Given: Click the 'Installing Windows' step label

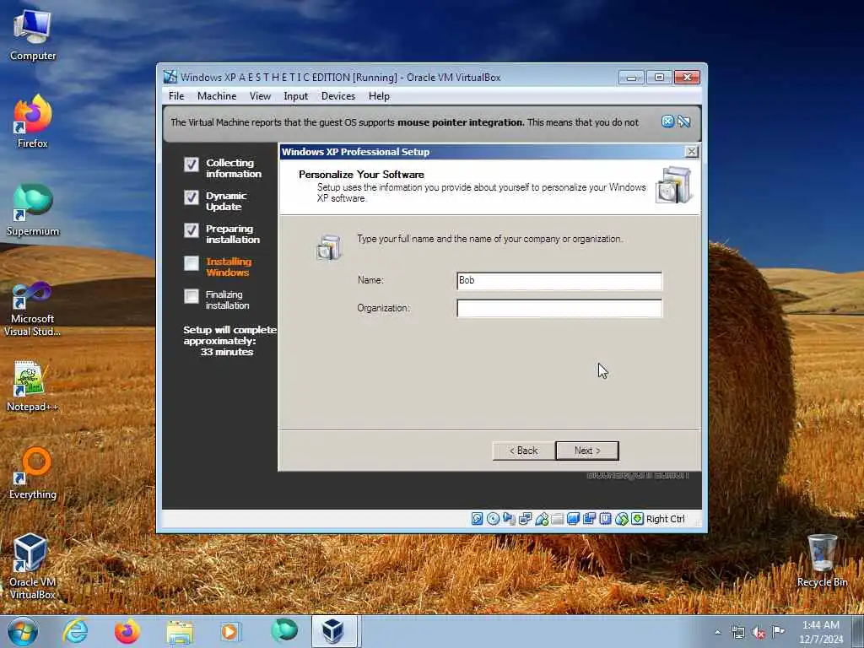Looking at the screenshot, I should pyautogui.click(x=229, y=267).
